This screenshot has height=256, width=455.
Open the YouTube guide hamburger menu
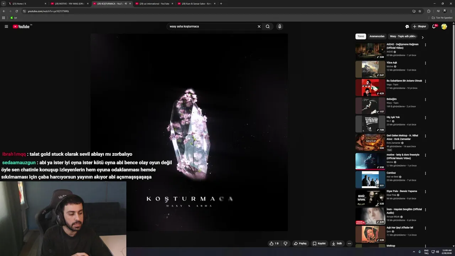coord(6,26)
